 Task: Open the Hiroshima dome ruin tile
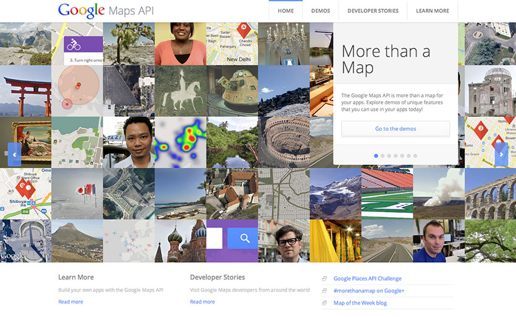click(490, 91)
